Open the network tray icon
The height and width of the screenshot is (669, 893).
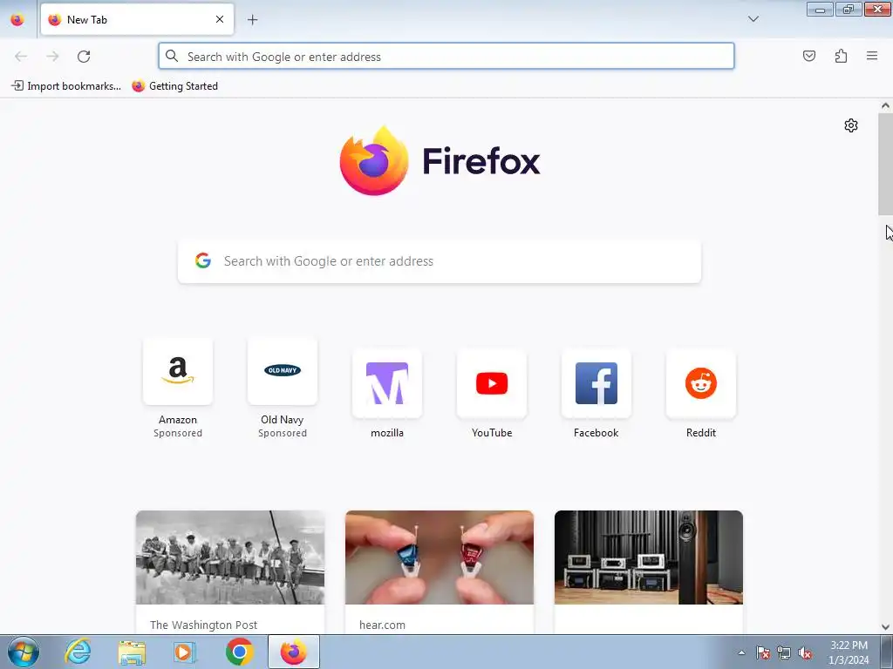tap(784, 653)
